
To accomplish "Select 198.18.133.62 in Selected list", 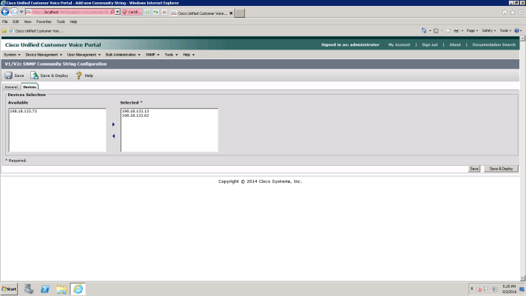I will click(169, 115).
